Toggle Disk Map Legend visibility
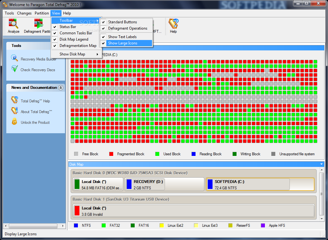The width and height of the screenshot is (328, 240). point(76,39)
